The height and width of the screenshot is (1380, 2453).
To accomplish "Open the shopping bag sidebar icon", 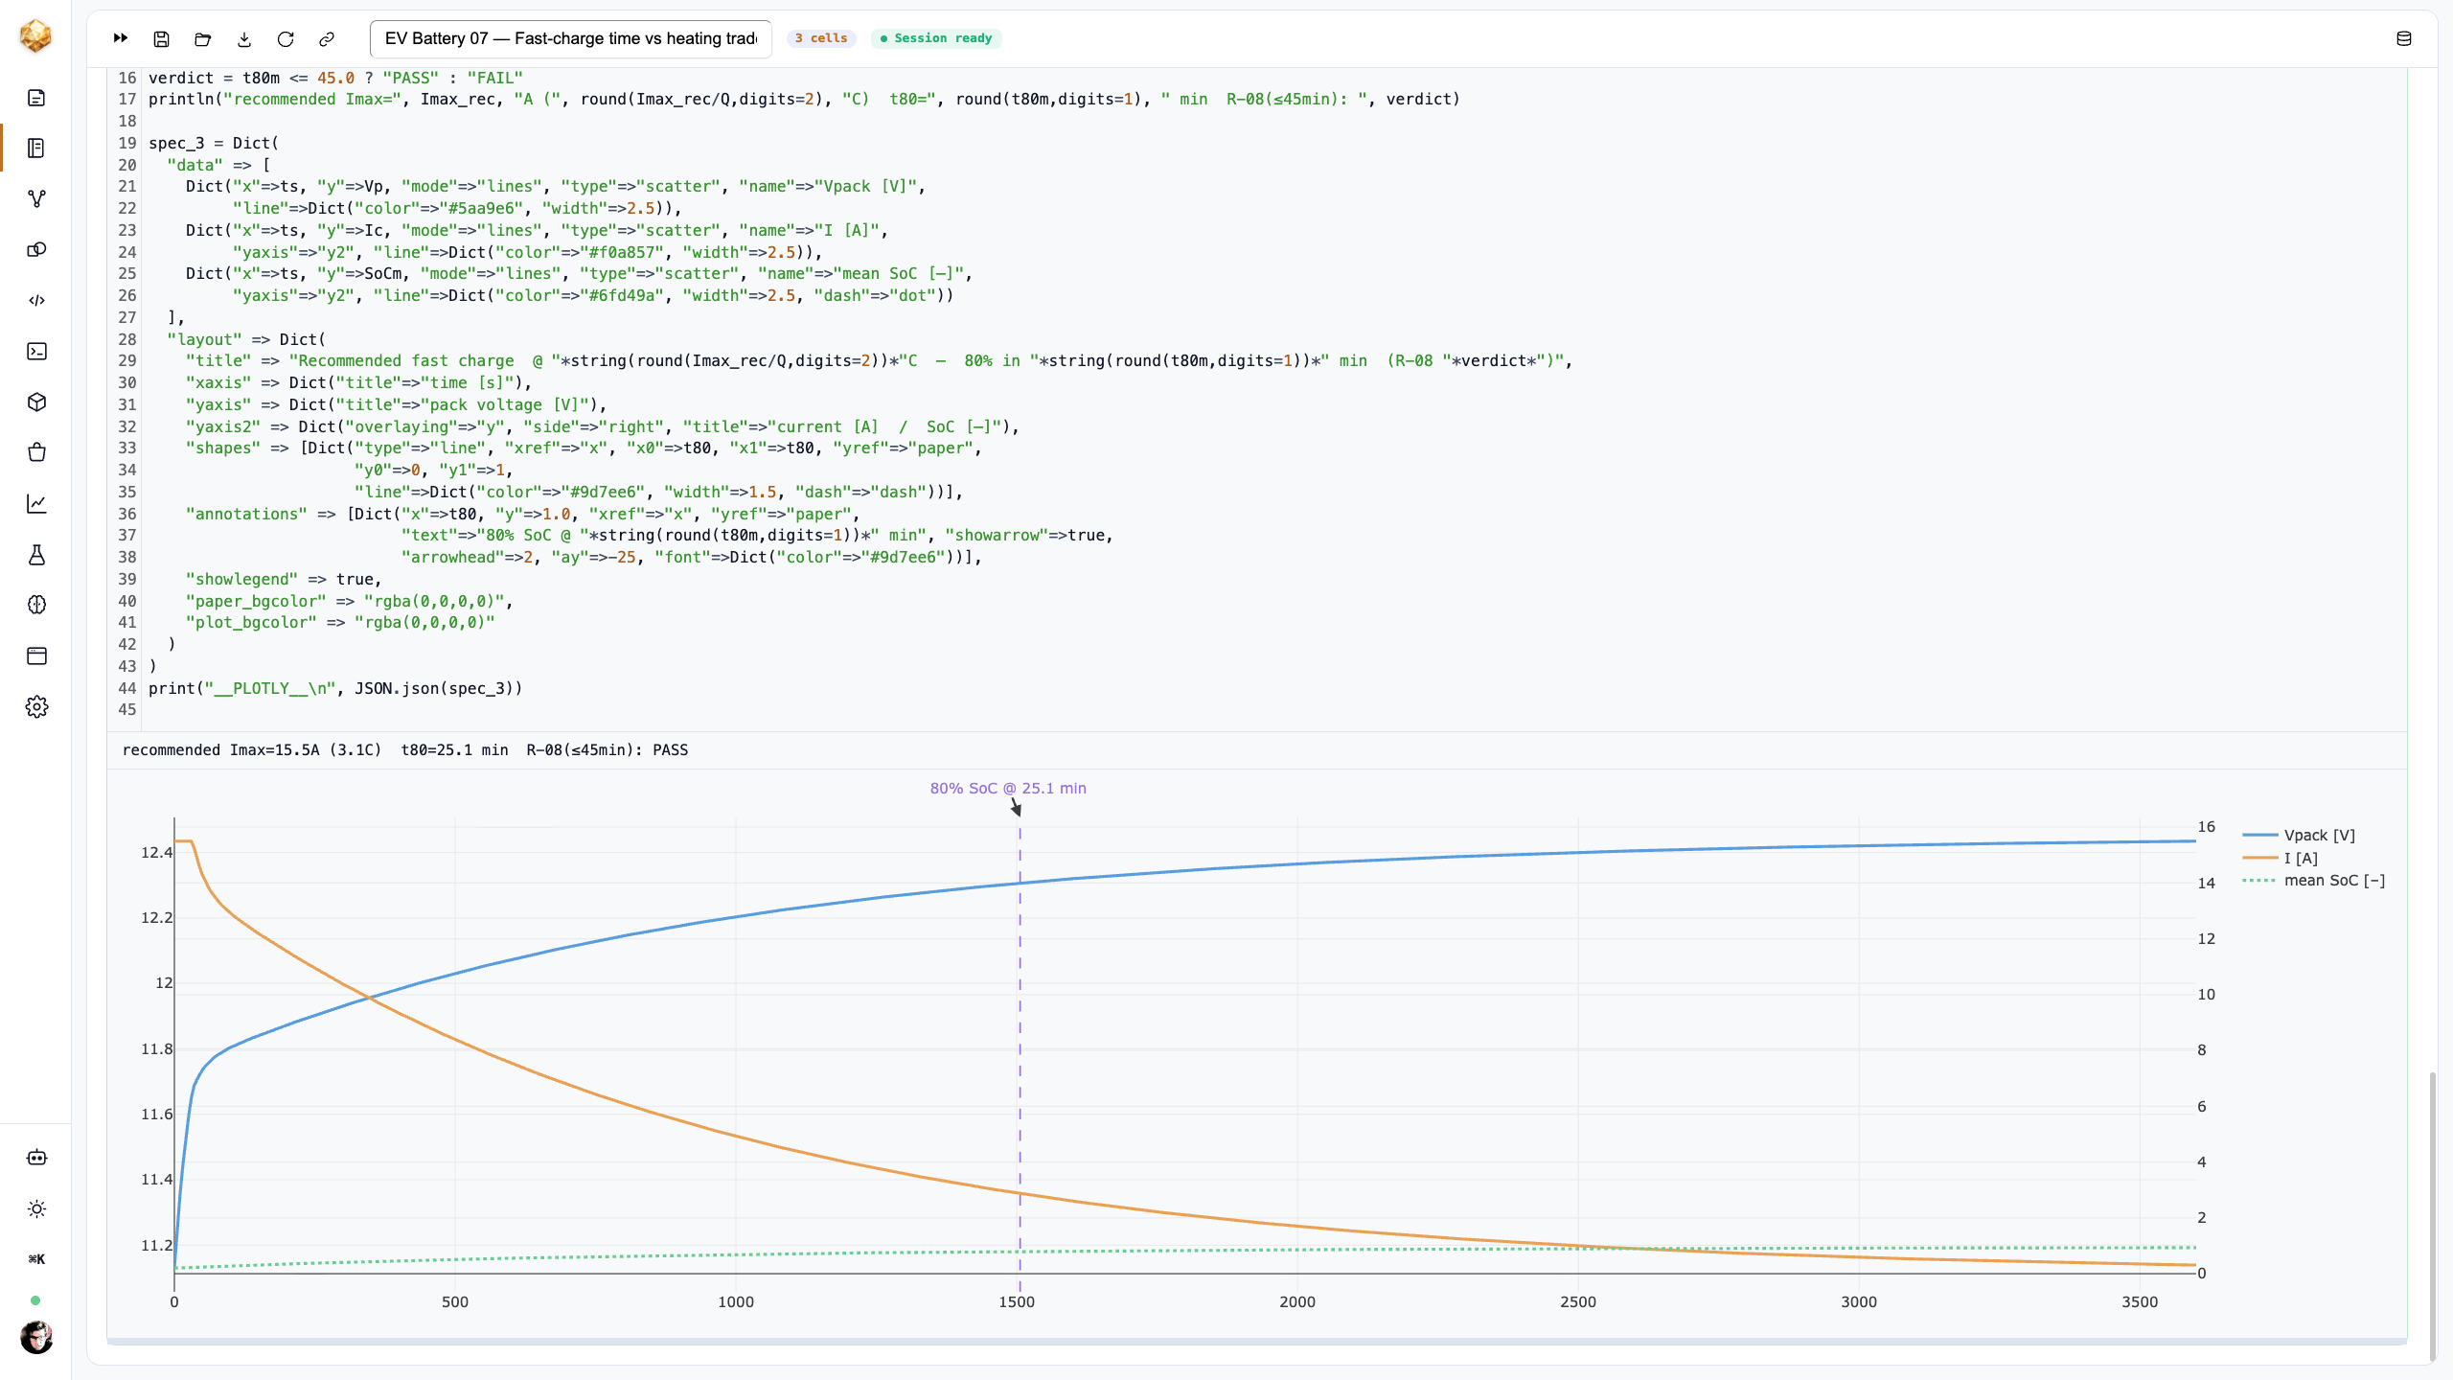I will click(36, 452).
